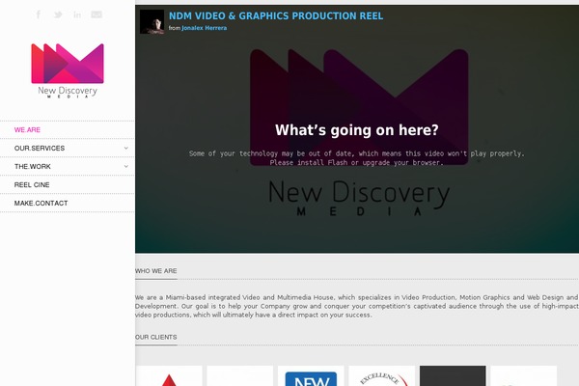Open the dark gray client logo tile

point(453,376)
